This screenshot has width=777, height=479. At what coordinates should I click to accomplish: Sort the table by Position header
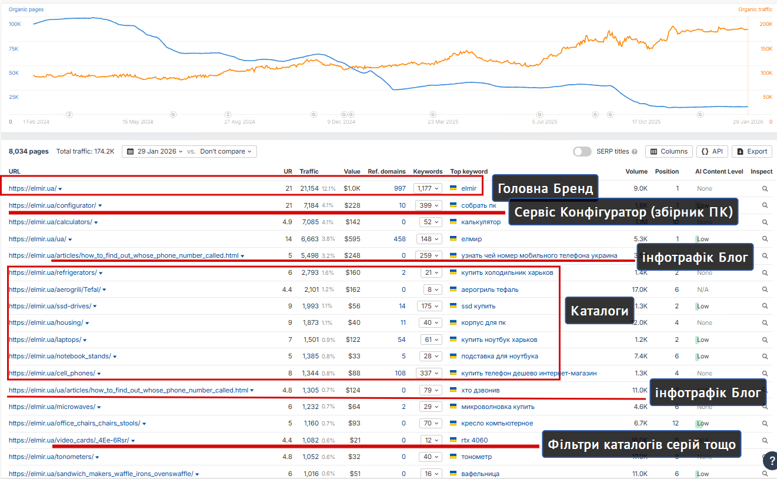click(667, 171)
